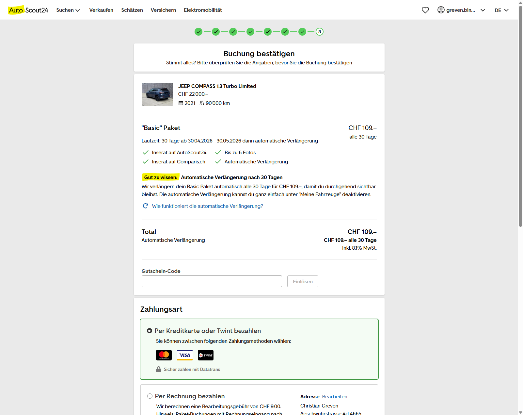Click the user account avatar icon

point(441,10)
